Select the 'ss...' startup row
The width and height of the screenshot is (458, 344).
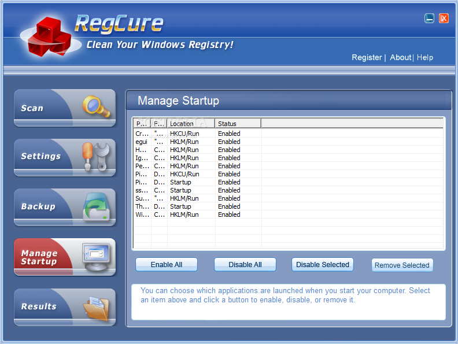[x=288, y=190]
